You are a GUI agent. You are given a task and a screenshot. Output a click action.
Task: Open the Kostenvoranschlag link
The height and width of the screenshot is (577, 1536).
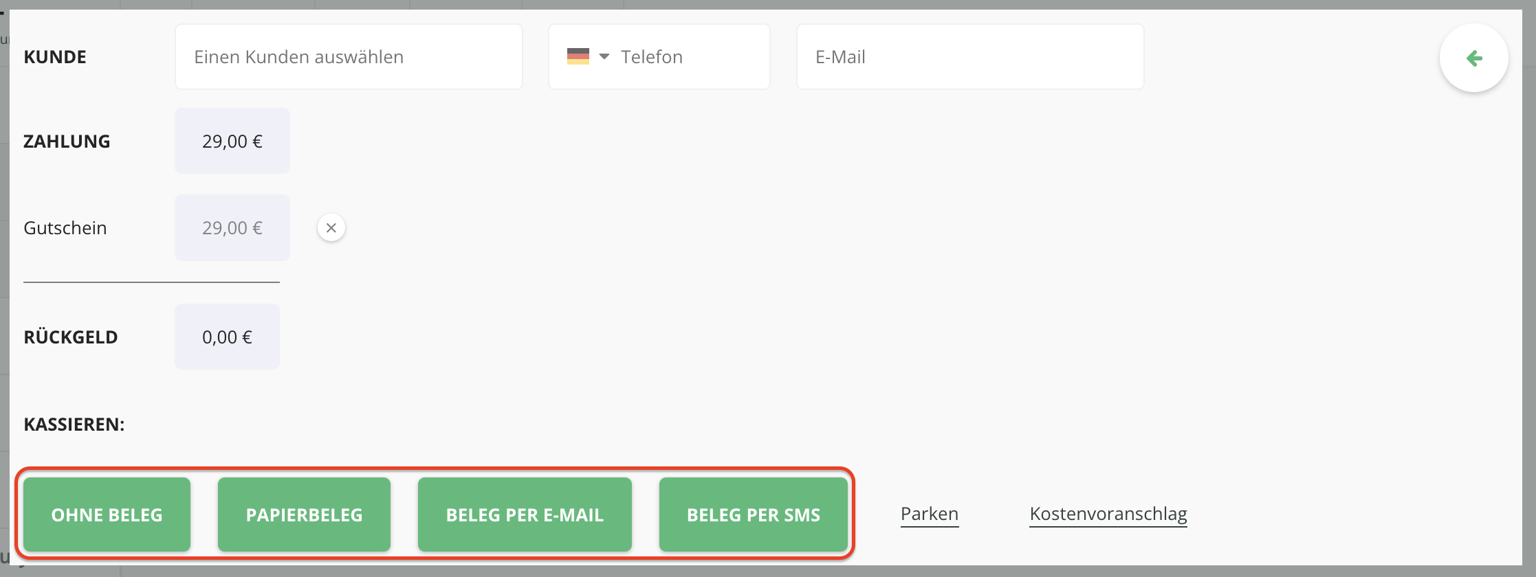1108,514
